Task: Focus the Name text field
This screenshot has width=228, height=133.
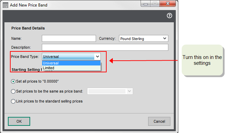Action: (69, 38)
